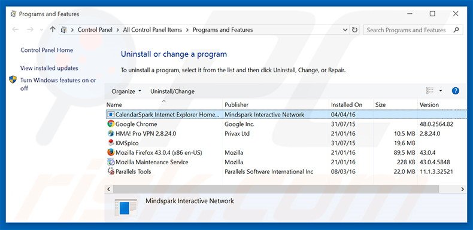Click the 08/03/16 installed date

[343, 171]
